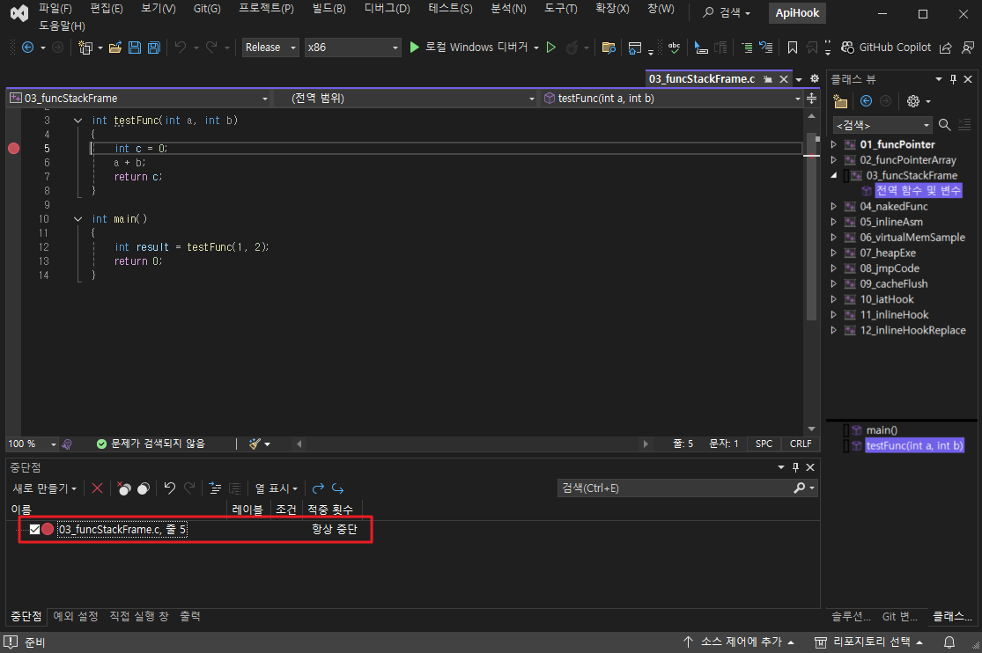Open the 빌드(B) menu
Screen dimensions: 982x653
[329, 9]
